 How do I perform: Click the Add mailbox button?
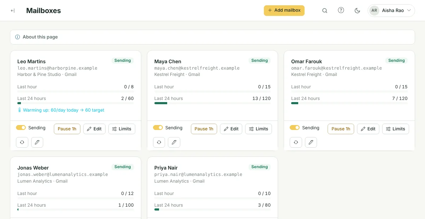pos(284,10)
